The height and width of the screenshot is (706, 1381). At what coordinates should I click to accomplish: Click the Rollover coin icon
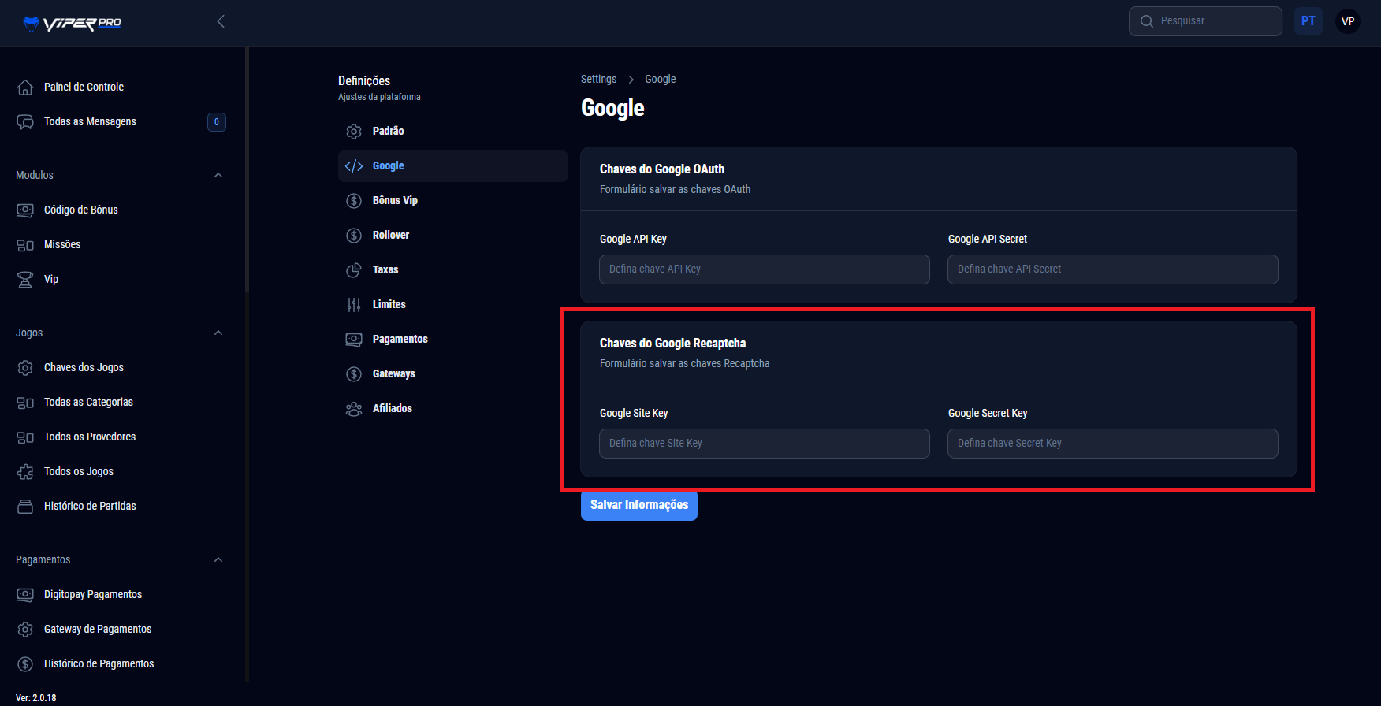pyautogui.click(x=354, y=236)
